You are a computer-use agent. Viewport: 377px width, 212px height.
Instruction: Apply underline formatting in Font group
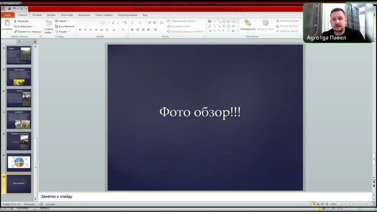(90, 30)
